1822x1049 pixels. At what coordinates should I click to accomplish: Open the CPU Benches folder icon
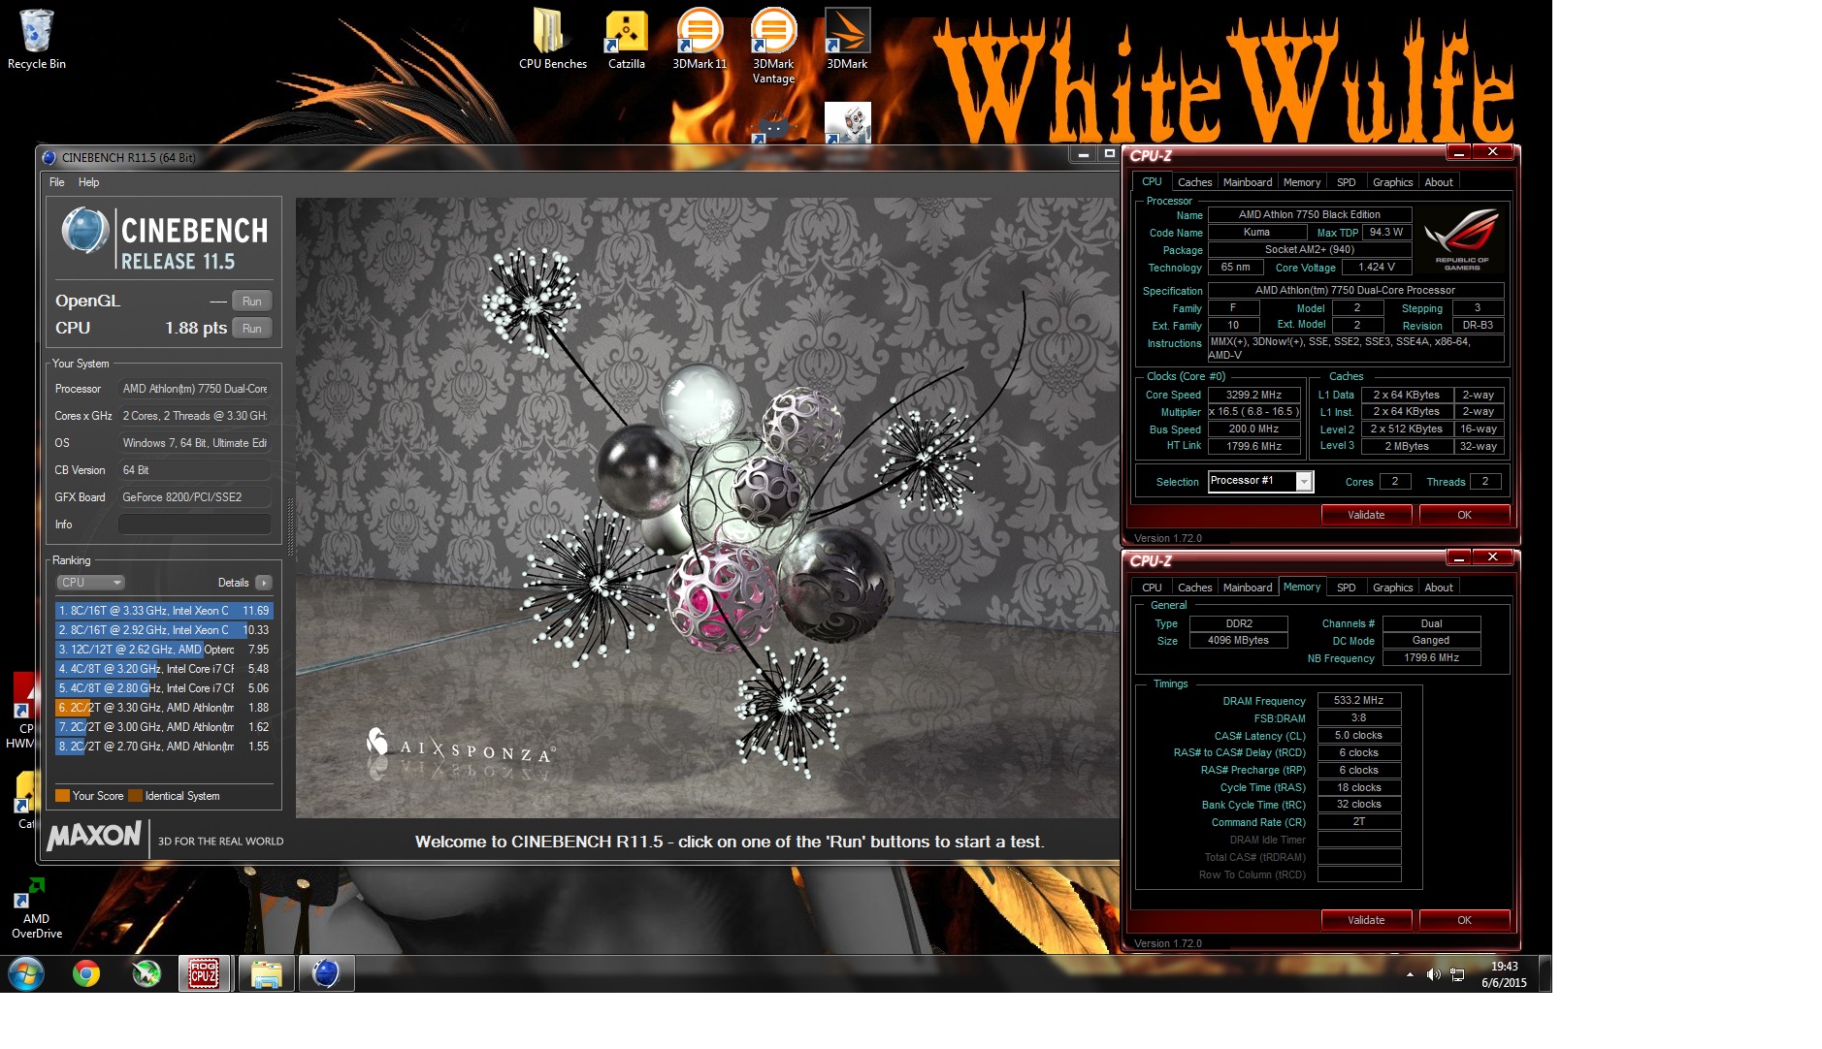[x=552, y=39]
